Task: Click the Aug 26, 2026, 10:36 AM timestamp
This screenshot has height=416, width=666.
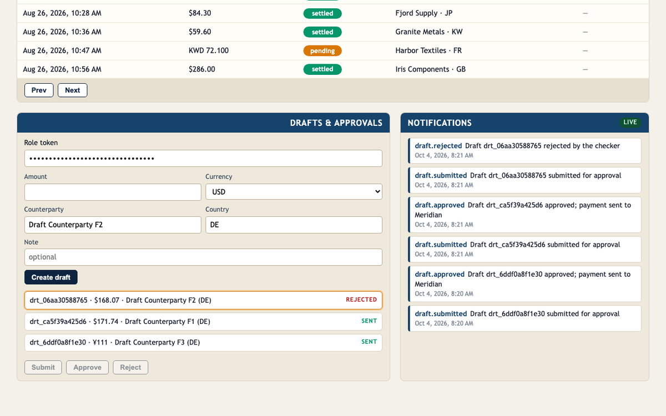Action: 62,32
